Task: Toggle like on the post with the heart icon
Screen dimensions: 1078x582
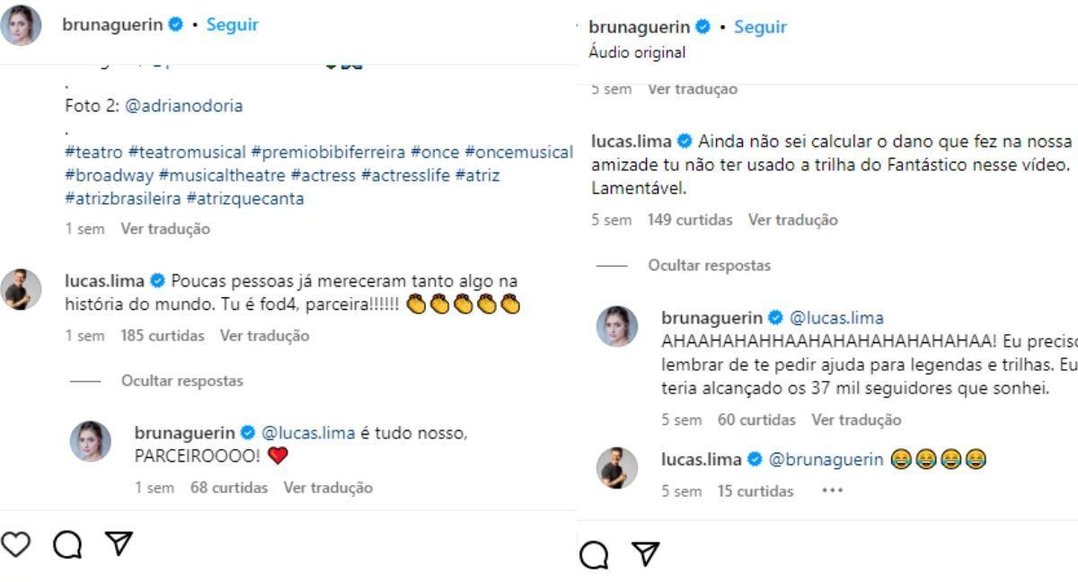Action: click(16, 543)
